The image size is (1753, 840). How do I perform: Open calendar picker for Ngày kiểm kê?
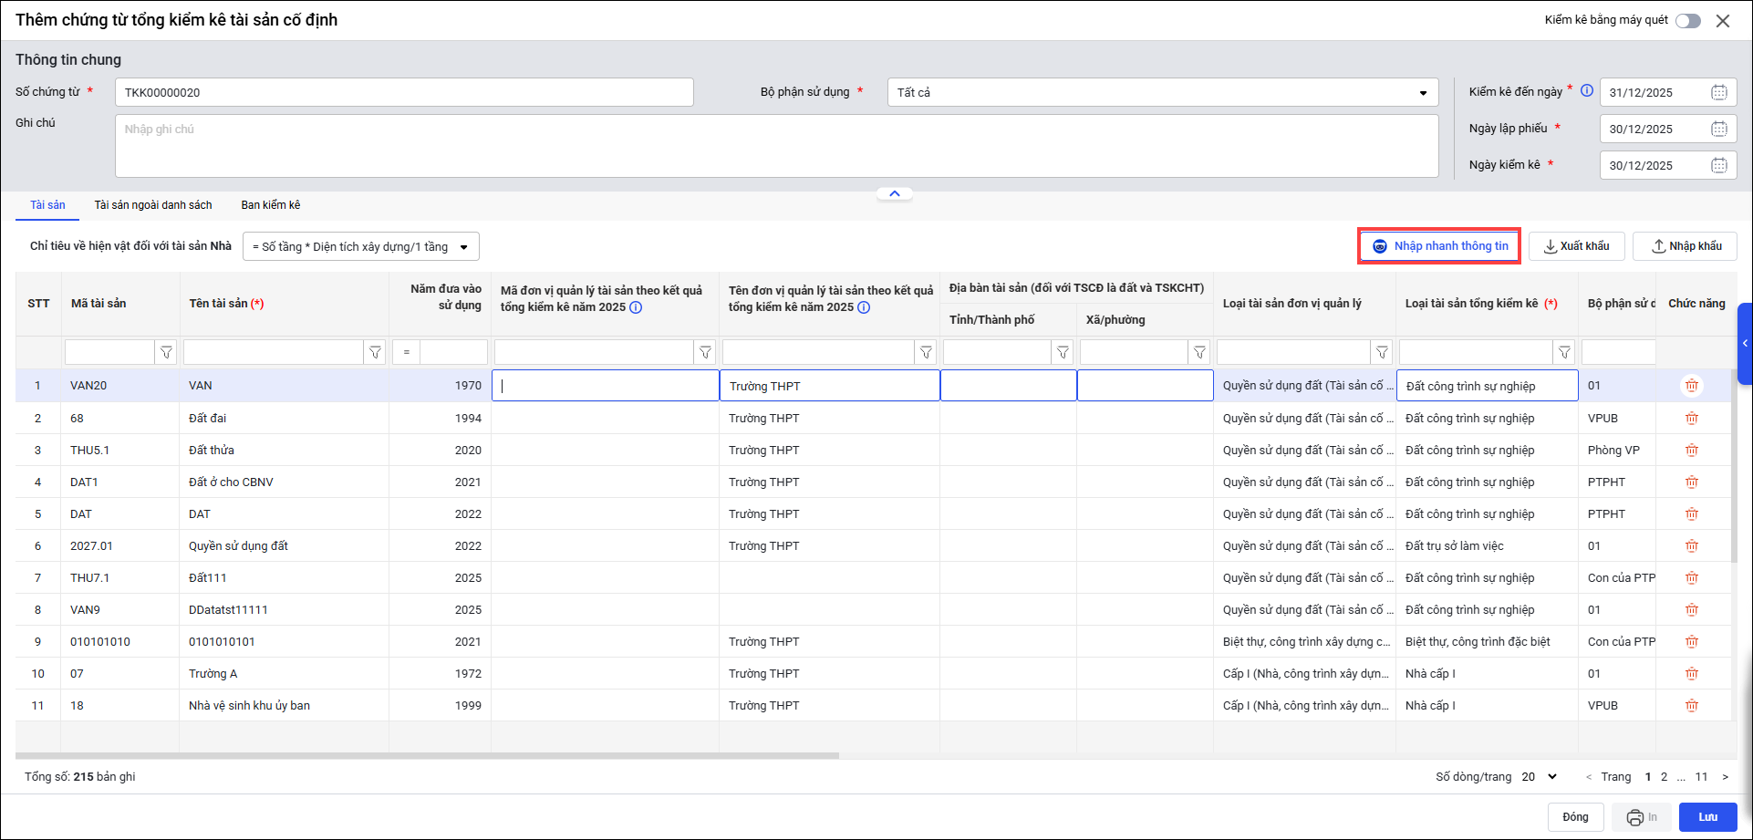pos(1718,165)
